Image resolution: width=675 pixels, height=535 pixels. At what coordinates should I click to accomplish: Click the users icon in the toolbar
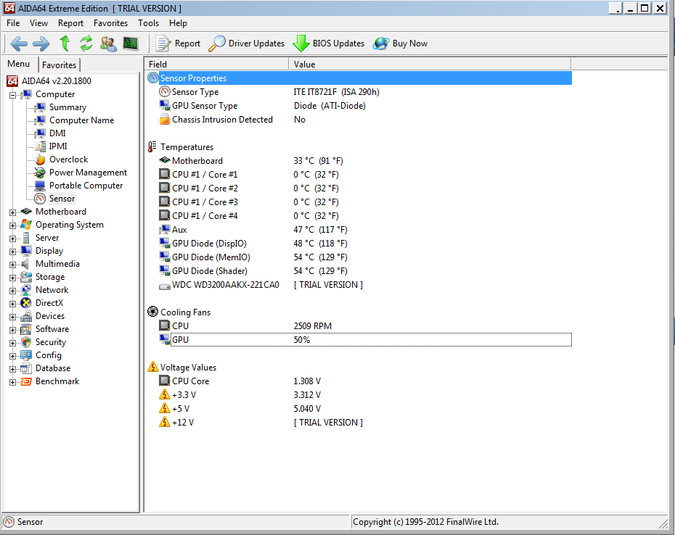pos(108,43)
